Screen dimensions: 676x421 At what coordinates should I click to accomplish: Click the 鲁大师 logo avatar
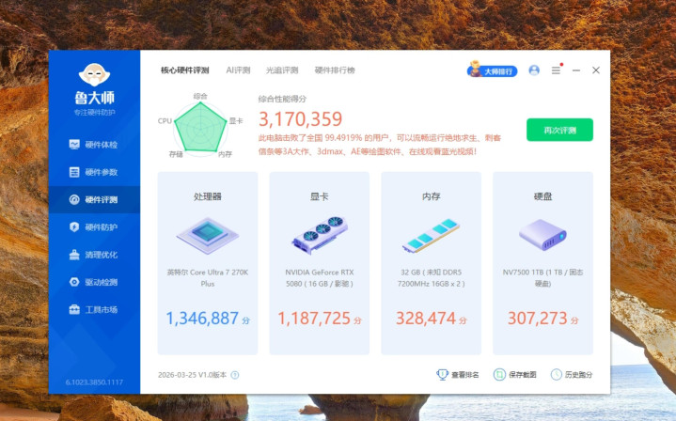click(94, 74)
